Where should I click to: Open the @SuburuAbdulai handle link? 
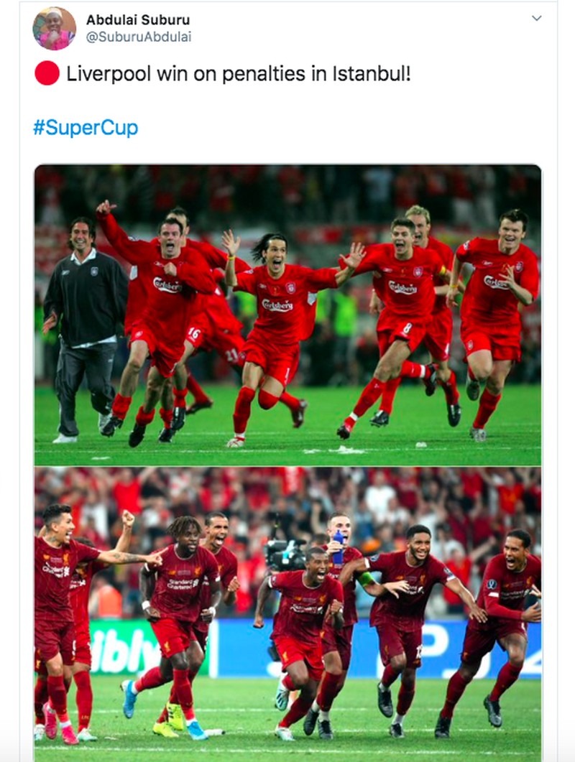139,37
